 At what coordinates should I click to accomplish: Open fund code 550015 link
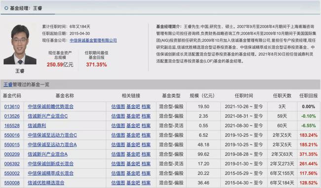[12, 145]
